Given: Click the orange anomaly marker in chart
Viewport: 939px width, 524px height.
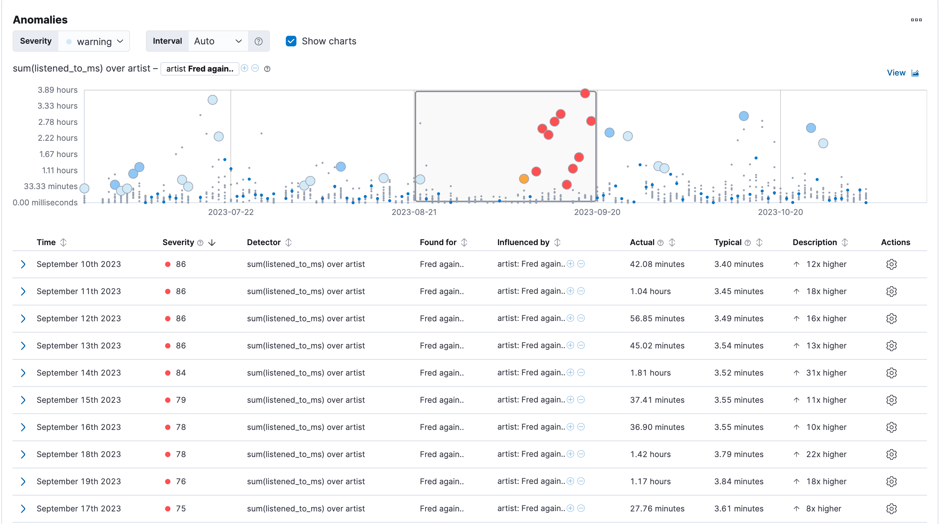Looking at the screenshot, I should 524,179.
